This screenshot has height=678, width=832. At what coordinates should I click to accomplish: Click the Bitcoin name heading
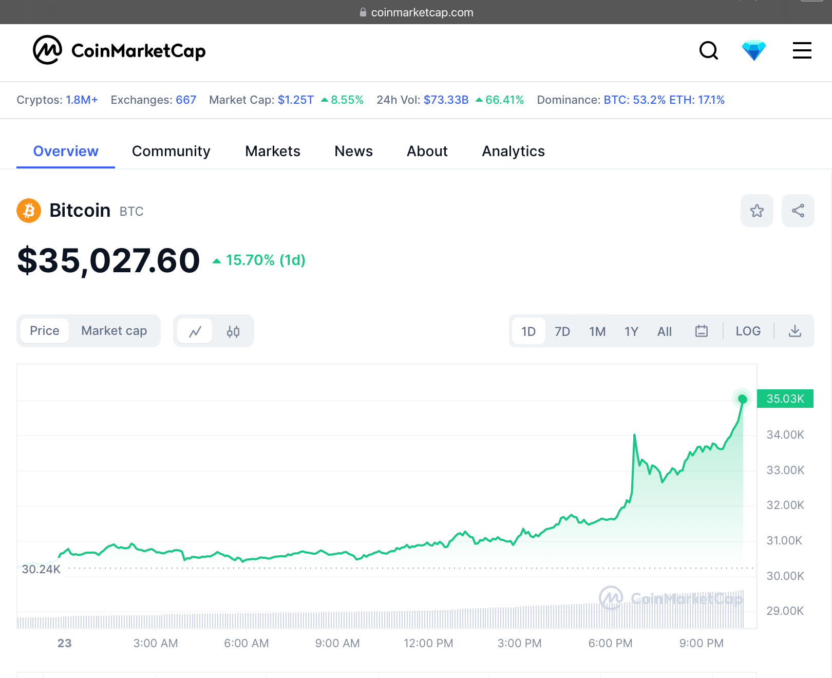coord(80,211)
